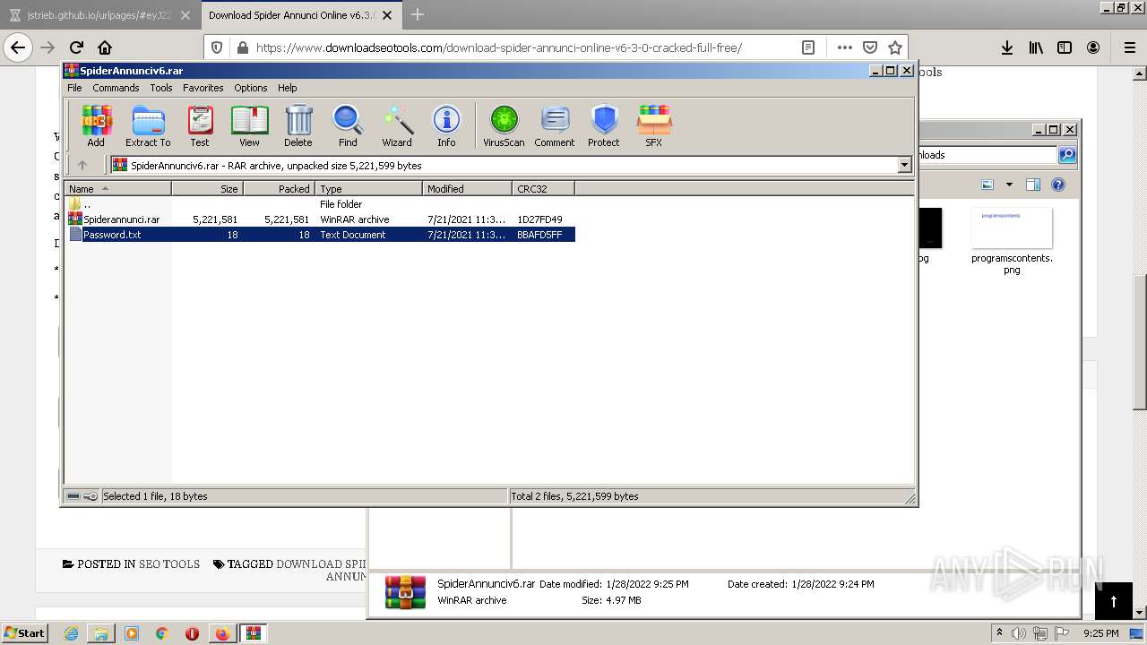Open the Favorites menu
The height and width of the screenshot is (645, 1147).
click(x=203, y=88)
